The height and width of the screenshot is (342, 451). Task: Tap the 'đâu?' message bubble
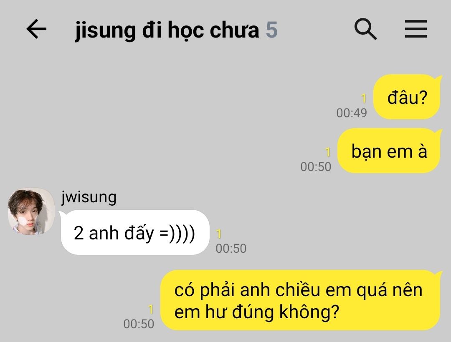click(x=407, y=97)
